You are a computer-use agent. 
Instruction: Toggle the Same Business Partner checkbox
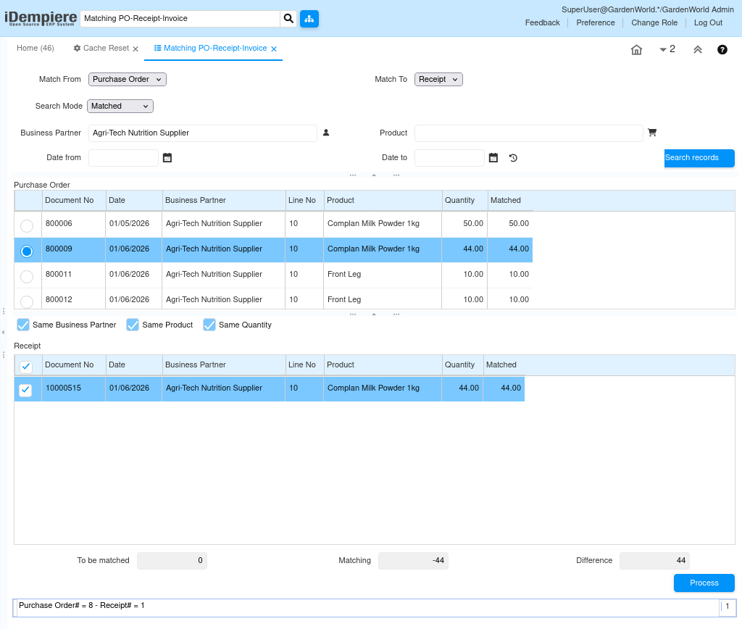tap(23, 325)
